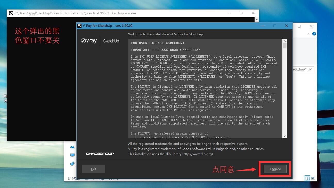Select the OneDrive cloud icon in File Explorer
Screen dimensions: 334x188
(x=72, y=147)
